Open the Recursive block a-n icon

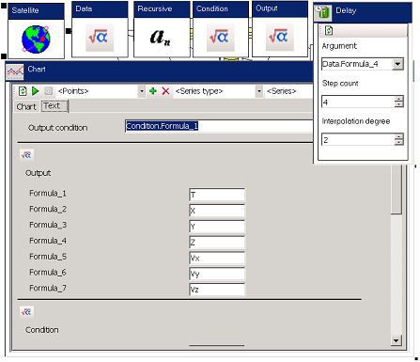point(161,38)
